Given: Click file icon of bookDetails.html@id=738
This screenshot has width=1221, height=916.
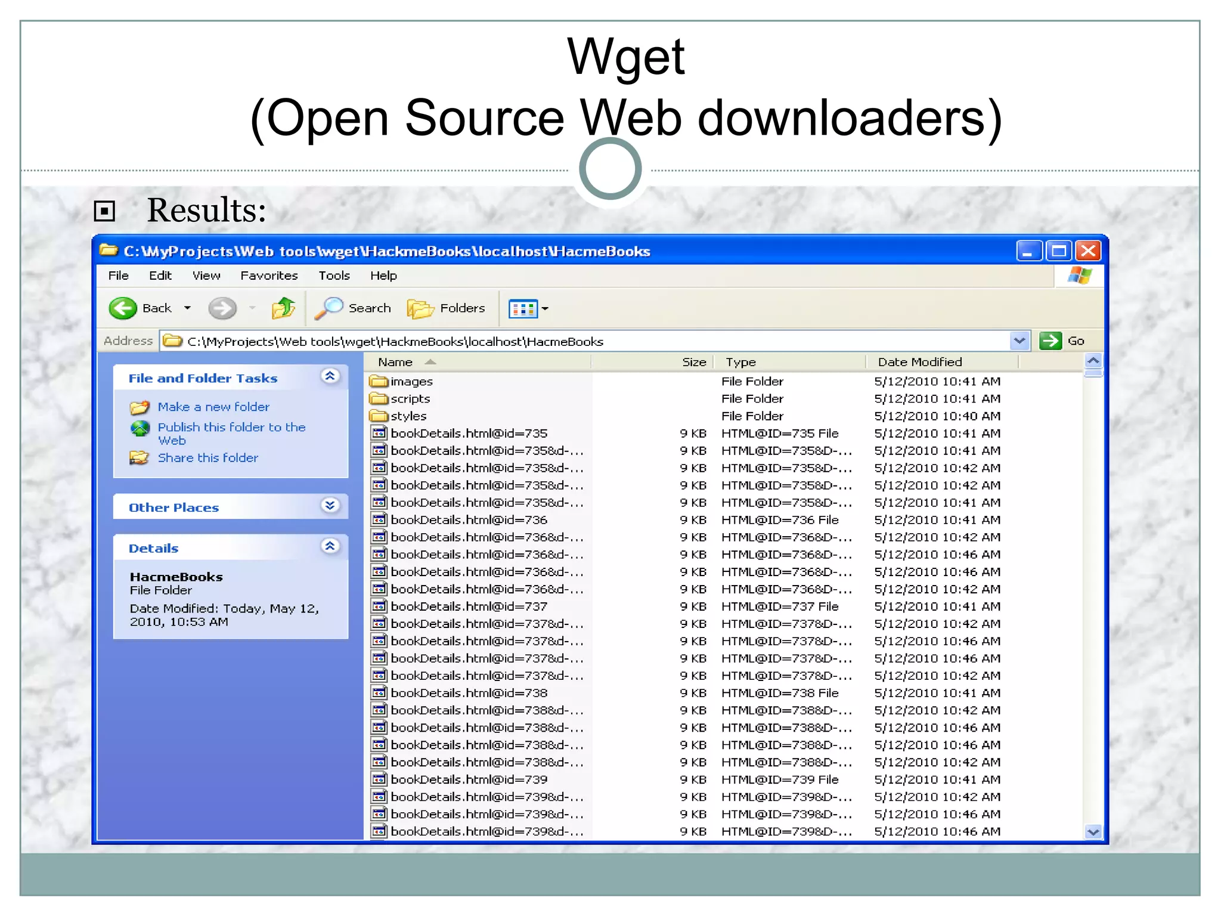Looking at the screenshot, I should coord(379,692).
